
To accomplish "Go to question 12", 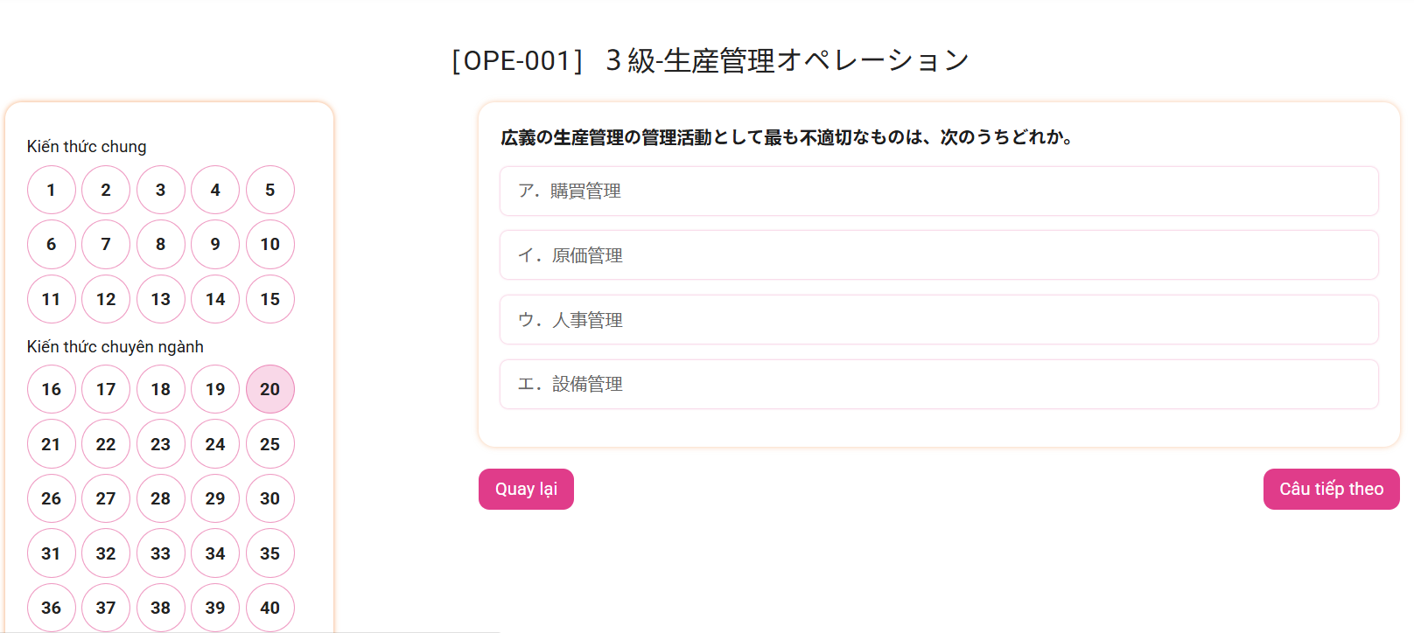I will coord(106,299).
